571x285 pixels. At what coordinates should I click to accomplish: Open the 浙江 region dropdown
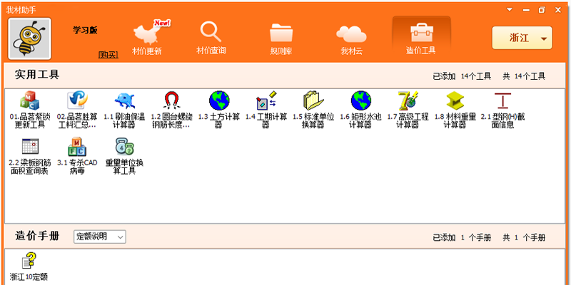pyautogui.click(x=522, y=38)
